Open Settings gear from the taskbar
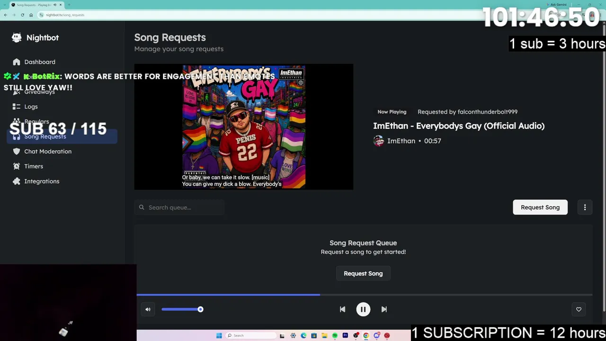The height and width of the screenshot is (341, 606). [x=293, y=336]
